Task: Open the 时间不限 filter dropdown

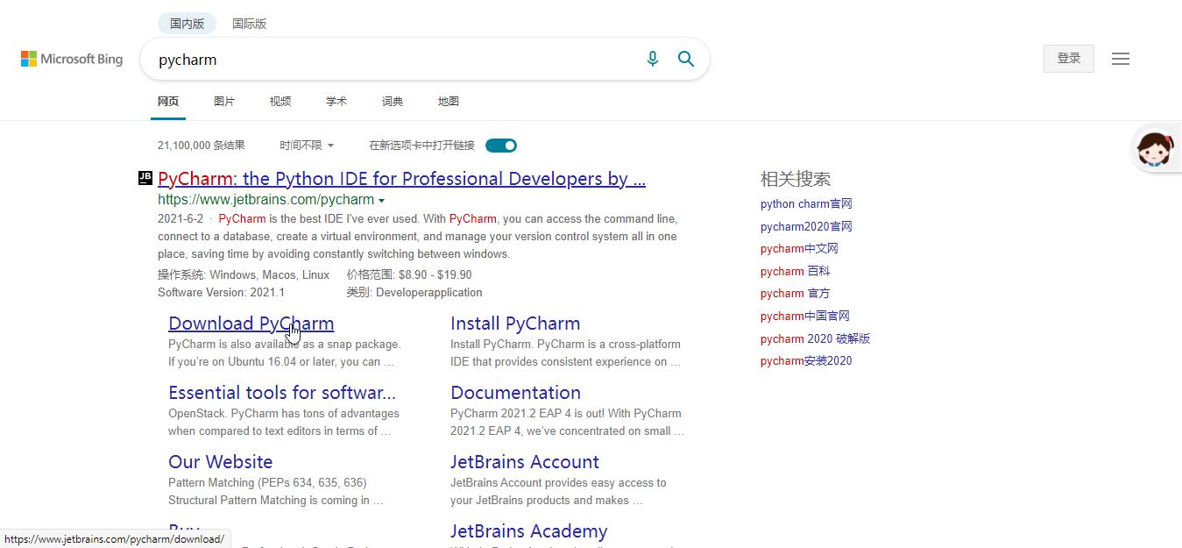Action: pos(306,145)
